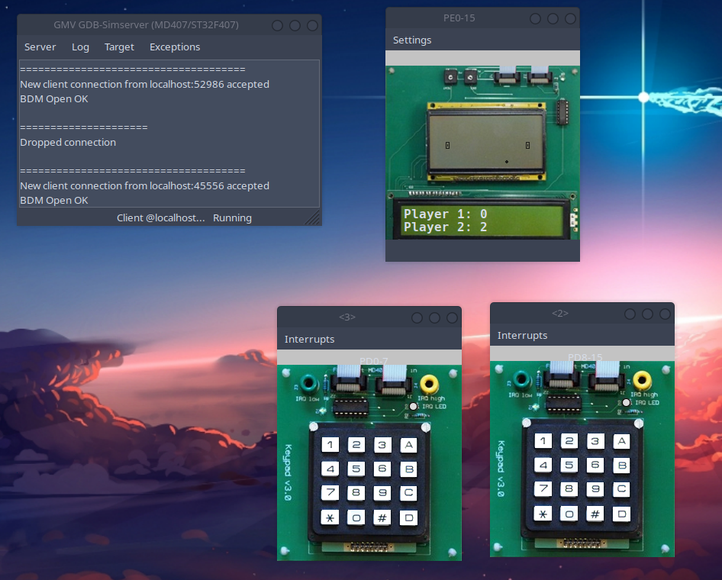This screenshot has width=722, height=580.
Task: Click yellow IRQ high jack on PD8-15 board
Action: click(x=642, y=380)
